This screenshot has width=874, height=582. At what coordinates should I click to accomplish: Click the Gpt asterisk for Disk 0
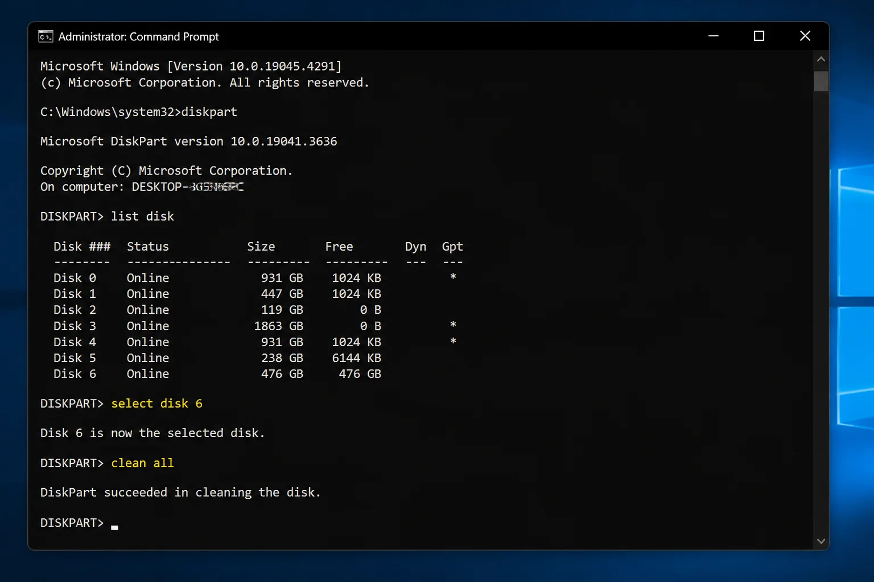pyautogui.click(x=453, y=277)
